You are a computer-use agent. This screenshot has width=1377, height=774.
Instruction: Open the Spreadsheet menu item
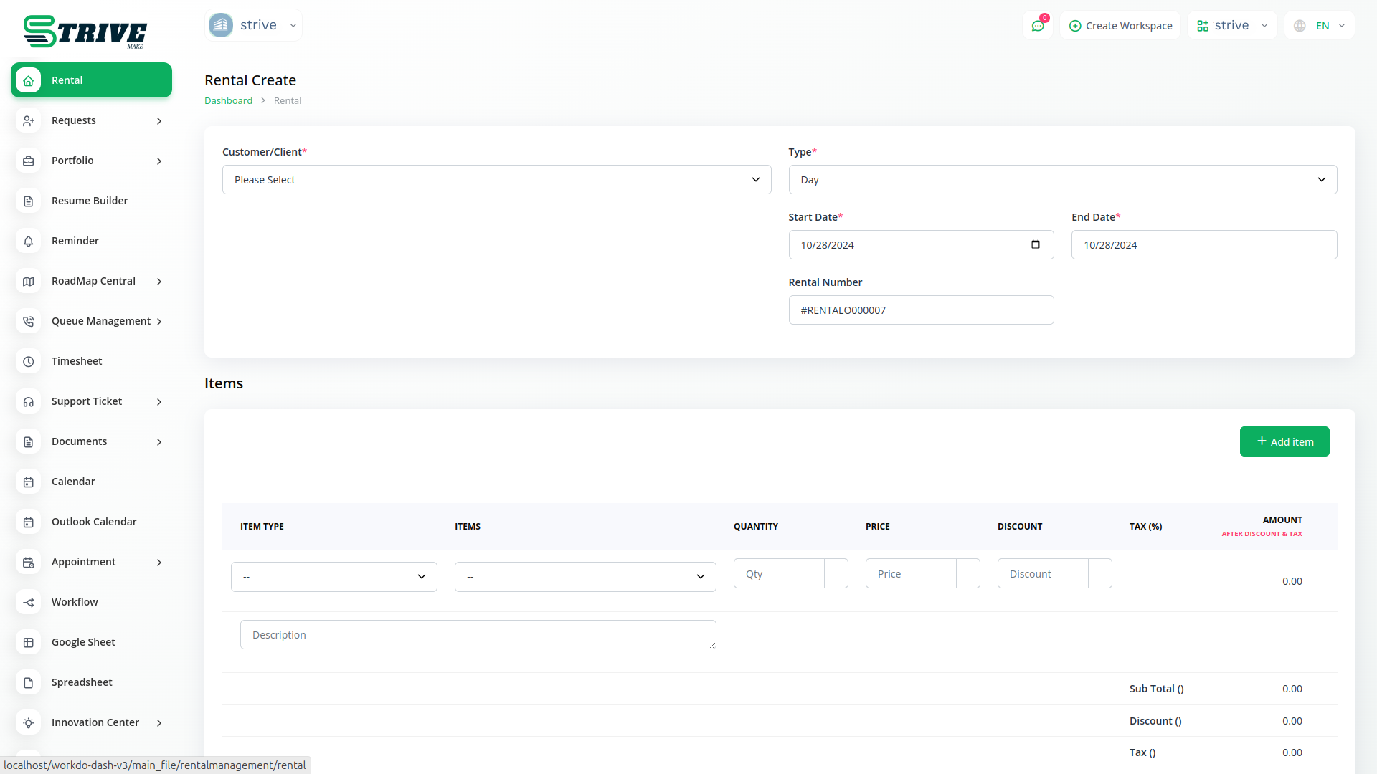click(82, 683)
